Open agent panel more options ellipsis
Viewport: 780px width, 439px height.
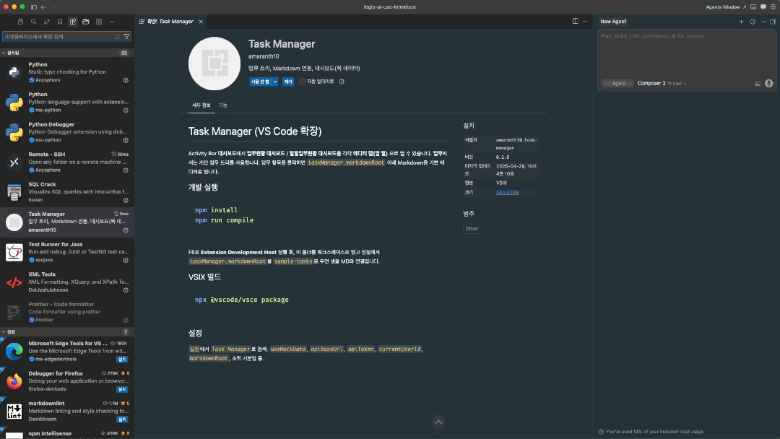763,22
